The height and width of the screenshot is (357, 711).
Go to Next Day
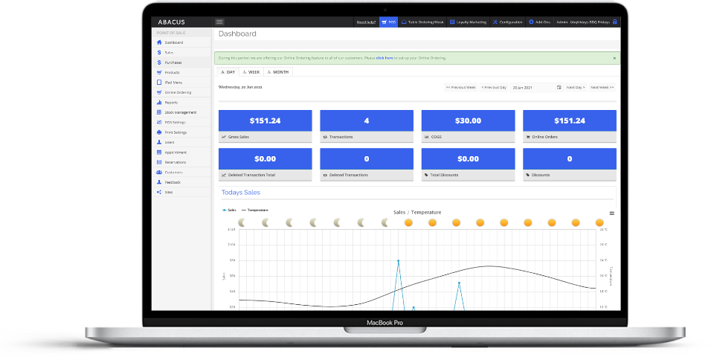click(x=576, y=87)
